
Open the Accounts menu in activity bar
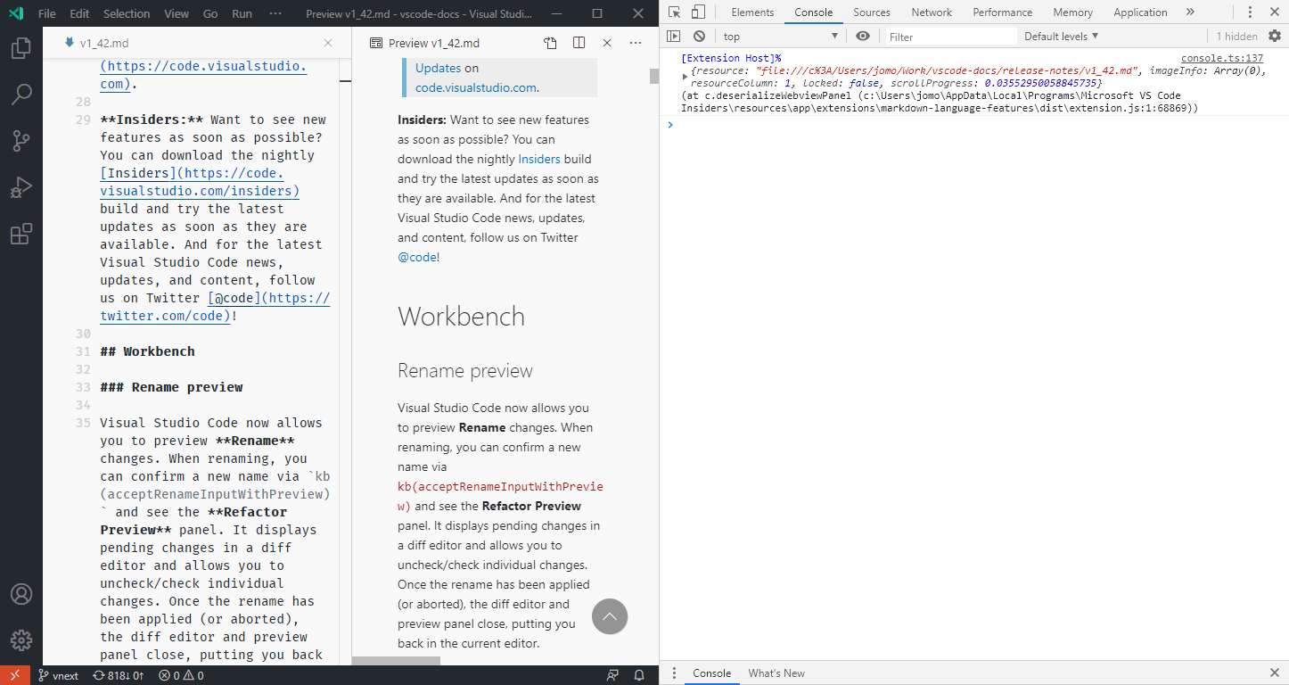tap(21, 594)
